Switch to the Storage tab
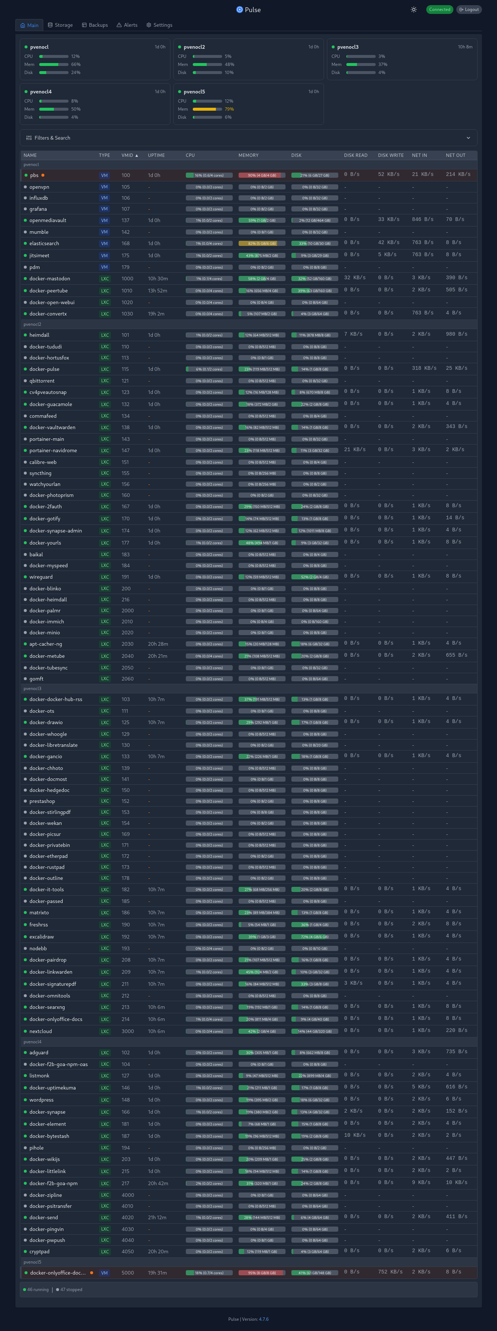Image resolution: width=497 pixels, height=1331 pixels. coord(60,25)
